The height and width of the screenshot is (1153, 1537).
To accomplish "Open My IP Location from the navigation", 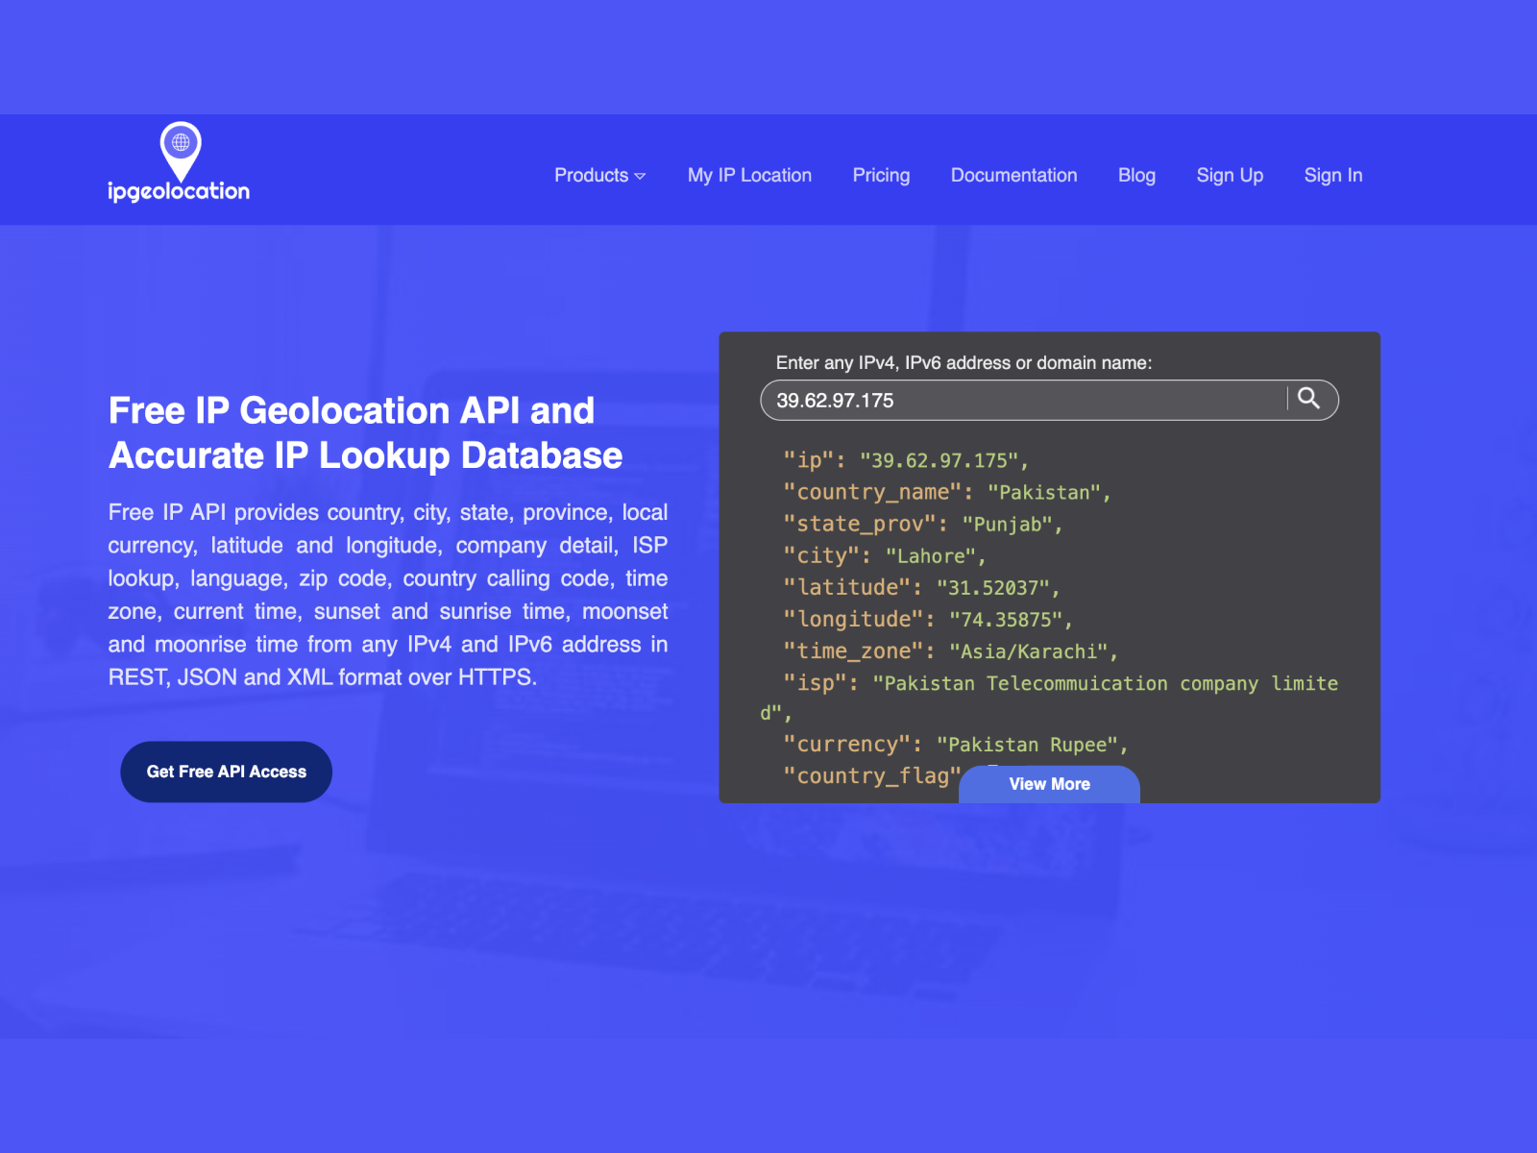I will [749, 175].
